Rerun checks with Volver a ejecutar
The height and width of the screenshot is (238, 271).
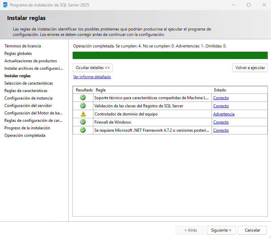250,68
